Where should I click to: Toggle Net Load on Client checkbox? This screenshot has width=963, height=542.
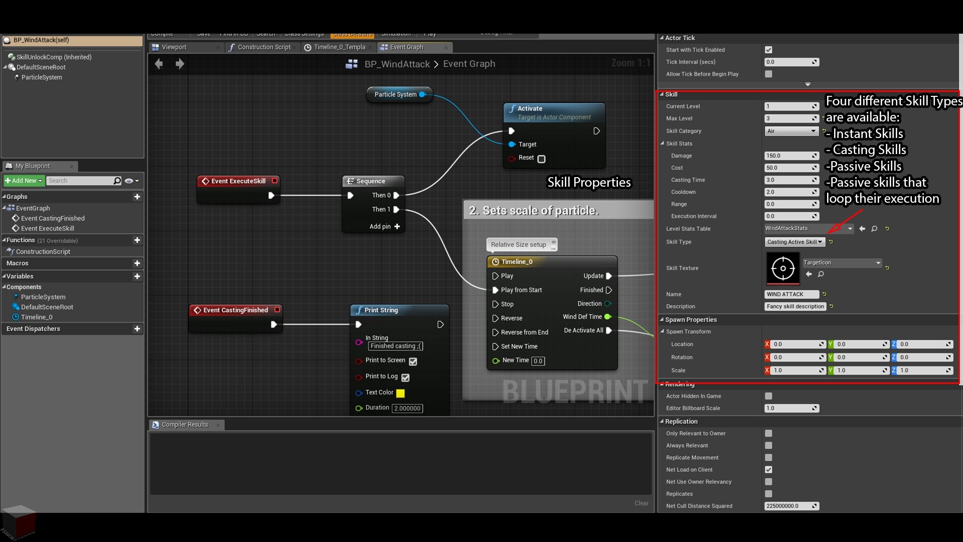pos(768,470)
